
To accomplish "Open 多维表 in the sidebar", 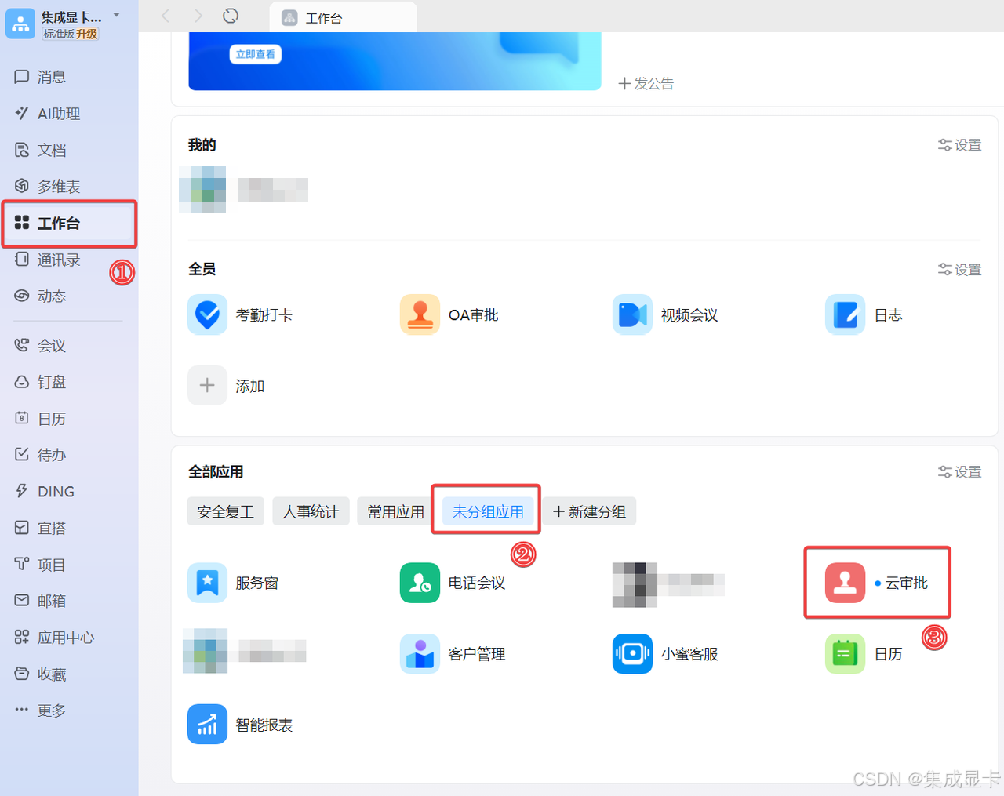I will tap(47, 186).
